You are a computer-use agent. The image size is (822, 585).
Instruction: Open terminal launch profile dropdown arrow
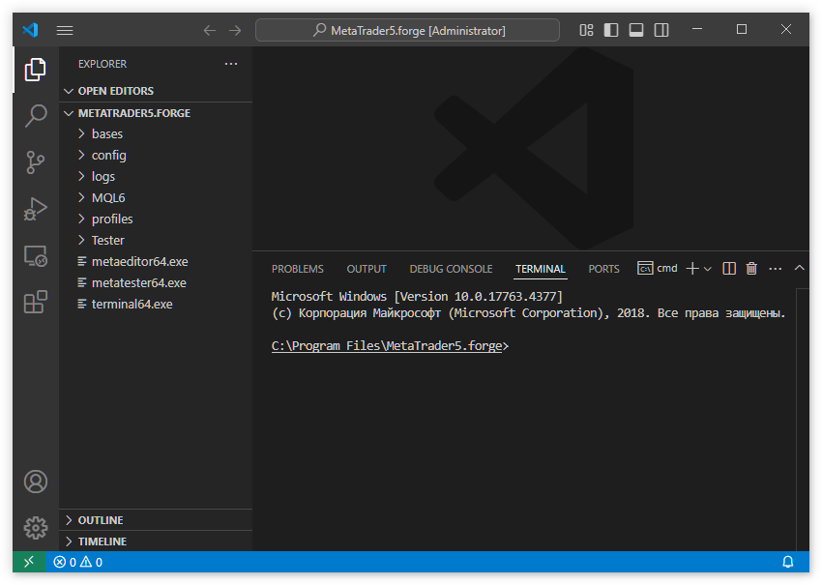click(708, 269)
